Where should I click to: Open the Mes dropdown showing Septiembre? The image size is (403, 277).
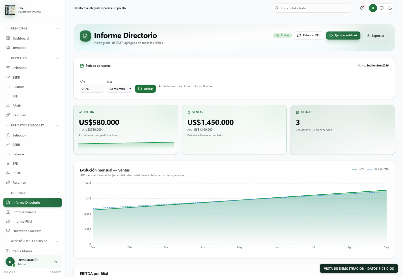[x=119, y=89]
